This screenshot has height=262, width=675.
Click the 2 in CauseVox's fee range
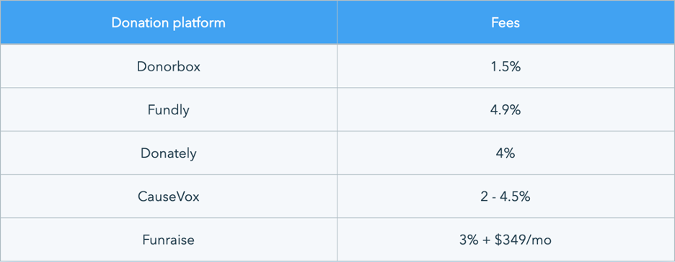click(485, 196)
